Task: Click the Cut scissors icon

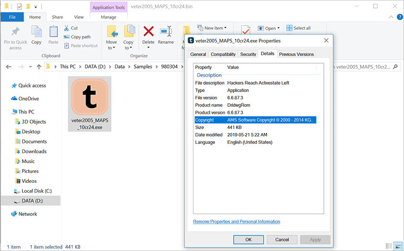Action: click(66, 28)
